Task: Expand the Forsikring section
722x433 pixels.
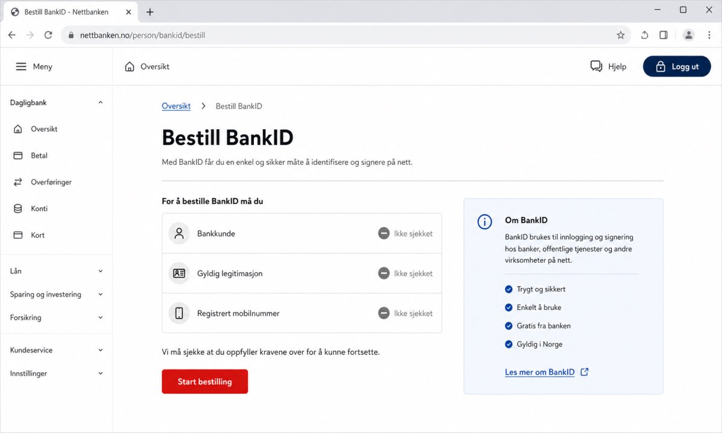Action: [x=100, y=318]
